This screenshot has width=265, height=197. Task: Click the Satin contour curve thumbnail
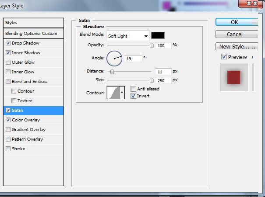[113, 92]
